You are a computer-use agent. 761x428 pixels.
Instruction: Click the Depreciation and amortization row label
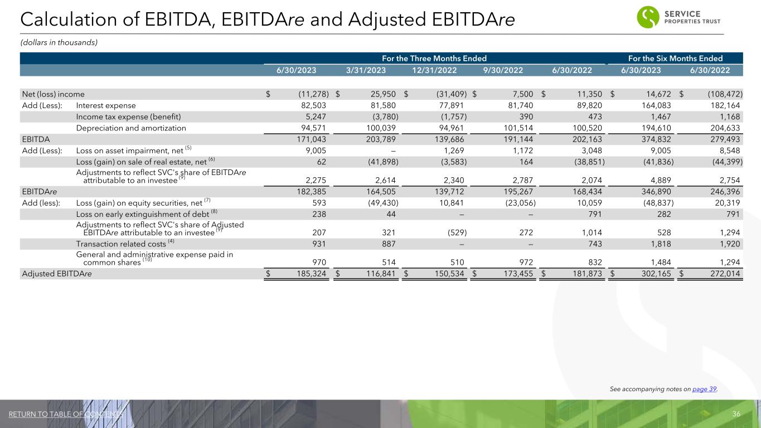[x=131, y=128]
